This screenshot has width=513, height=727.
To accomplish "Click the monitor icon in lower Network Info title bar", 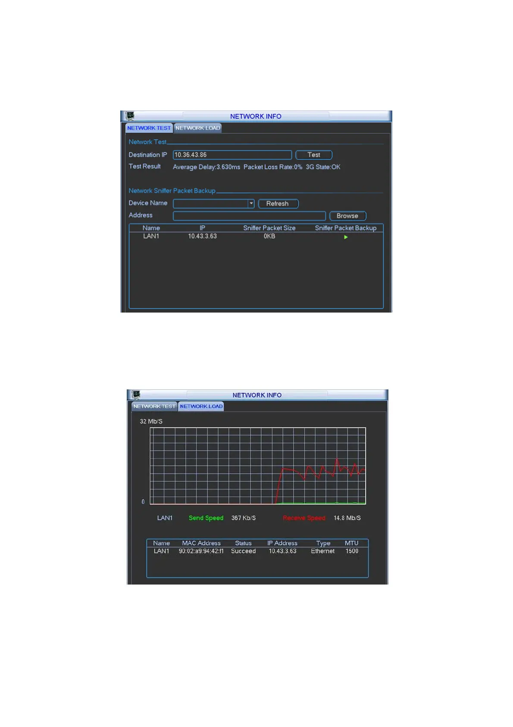I will 136,395.
